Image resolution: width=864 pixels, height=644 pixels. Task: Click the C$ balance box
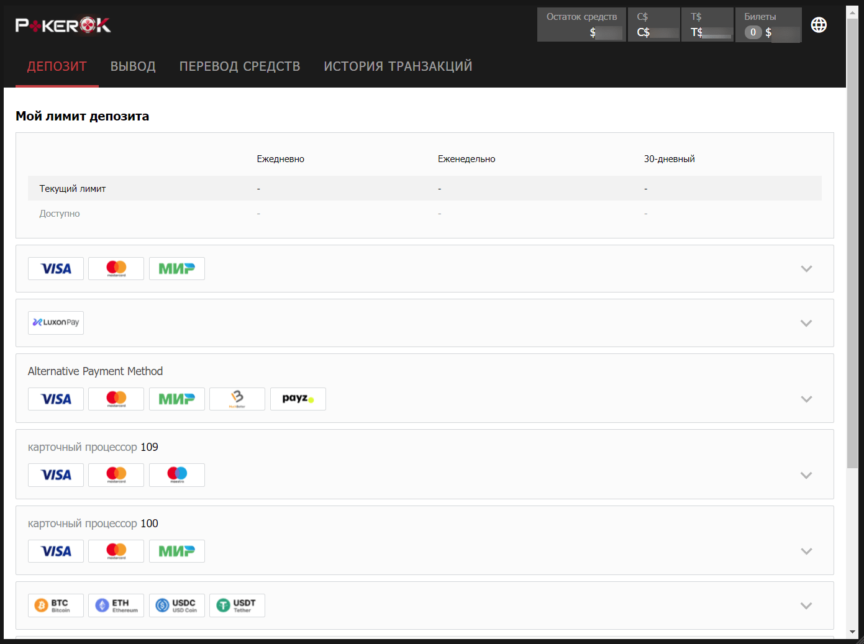click(x=654, y=25)
